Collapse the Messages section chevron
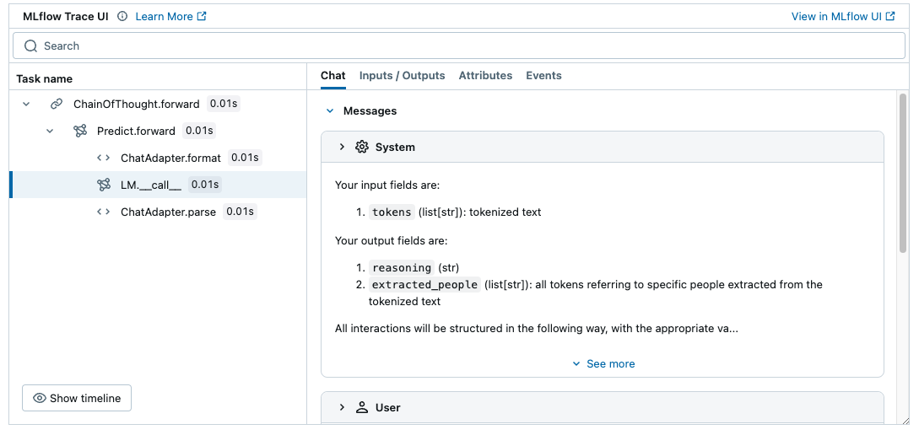The height and width of the screenshot is (435, 919). tap(330, 110)
